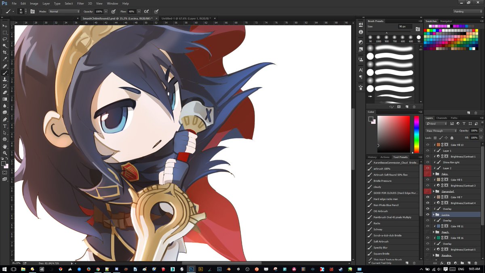Create new adjustment layer icon

pyautogui.click(x=456, y=263)
